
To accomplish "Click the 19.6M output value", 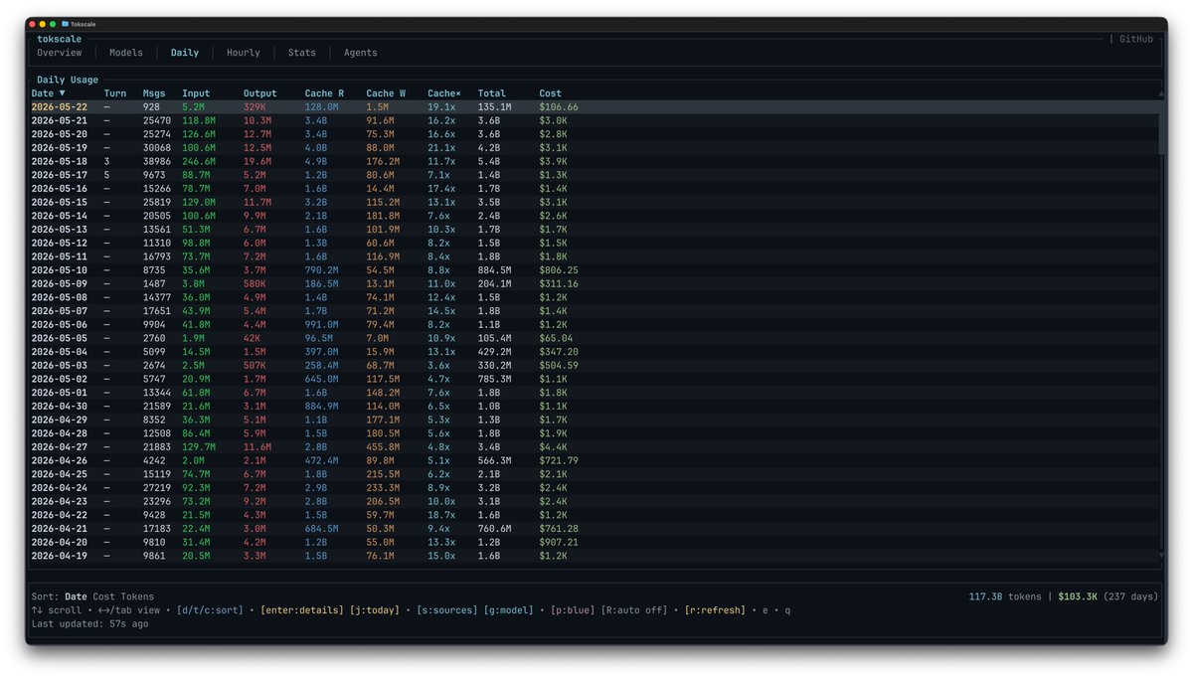I will click(257, 161).
